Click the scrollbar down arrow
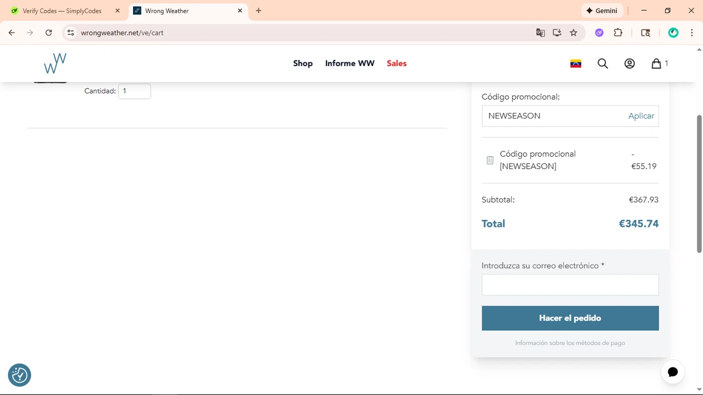The width and height of the screenshot is (703, 395). 699,389
